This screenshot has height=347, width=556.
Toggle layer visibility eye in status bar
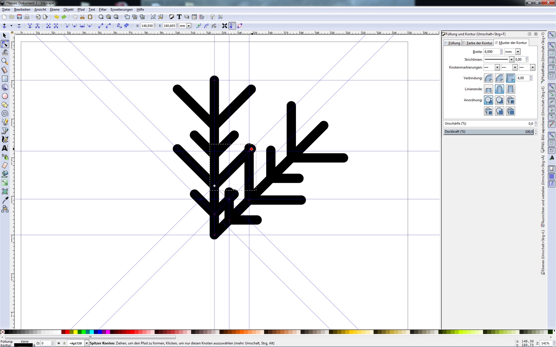click(x=59, y=343)
